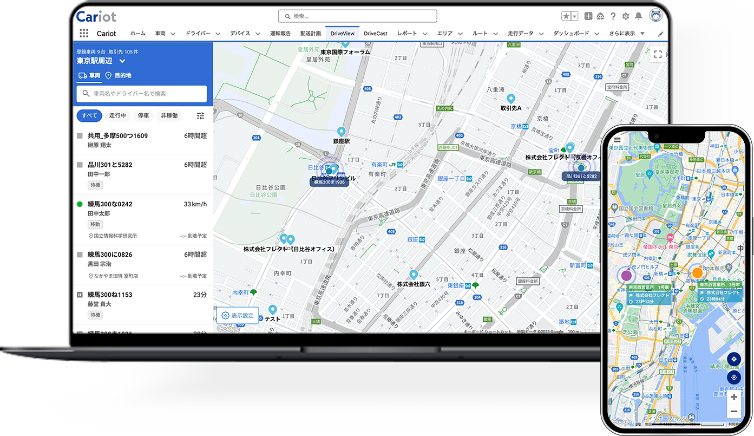The image size is (754, 436).
Task: Expand the 走行データ tab dropdown chevron
Action: (541, 34)
